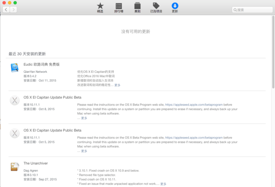Click 安装日期 Sep 27, 2015 text
This screenshot has width=275, height=187.
pyautogui.click(x=40, y=179)
